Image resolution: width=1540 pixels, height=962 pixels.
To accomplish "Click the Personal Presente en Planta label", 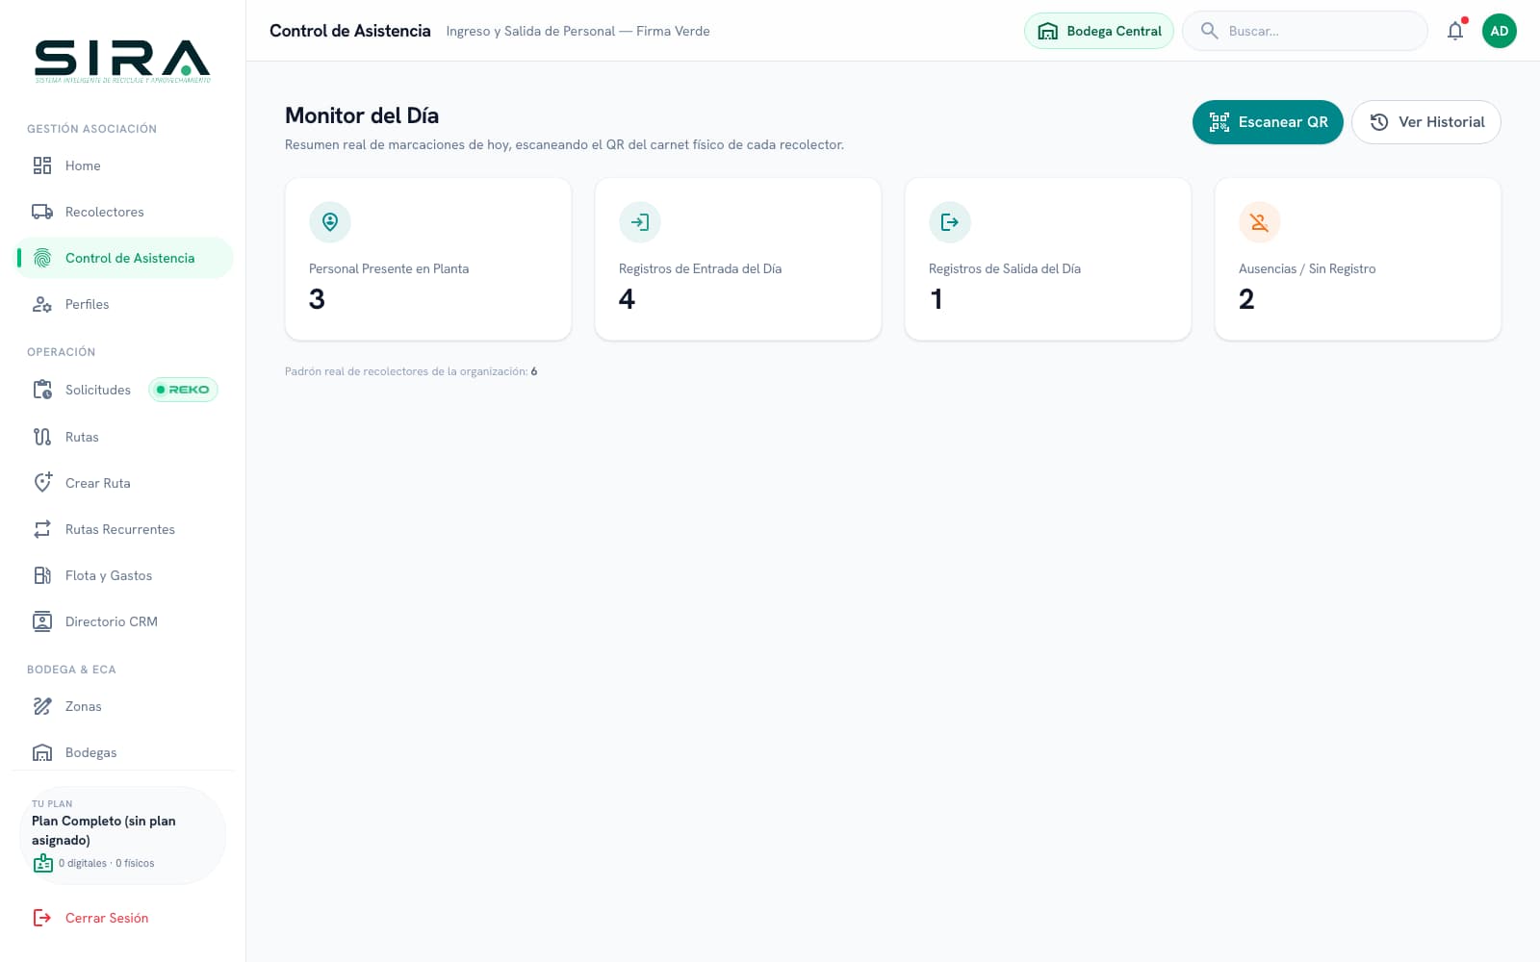I will (389, 268).
